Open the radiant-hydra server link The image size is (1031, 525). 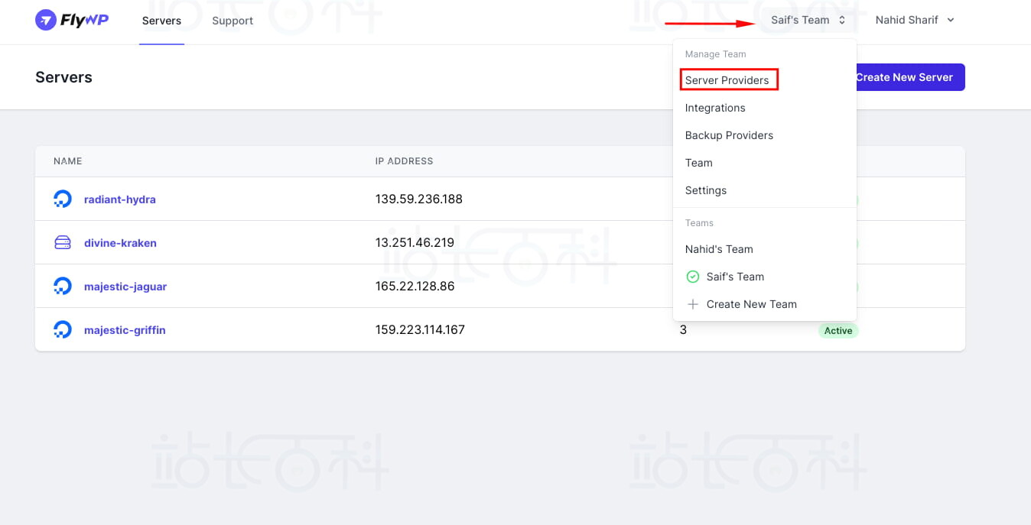[120, 199]
